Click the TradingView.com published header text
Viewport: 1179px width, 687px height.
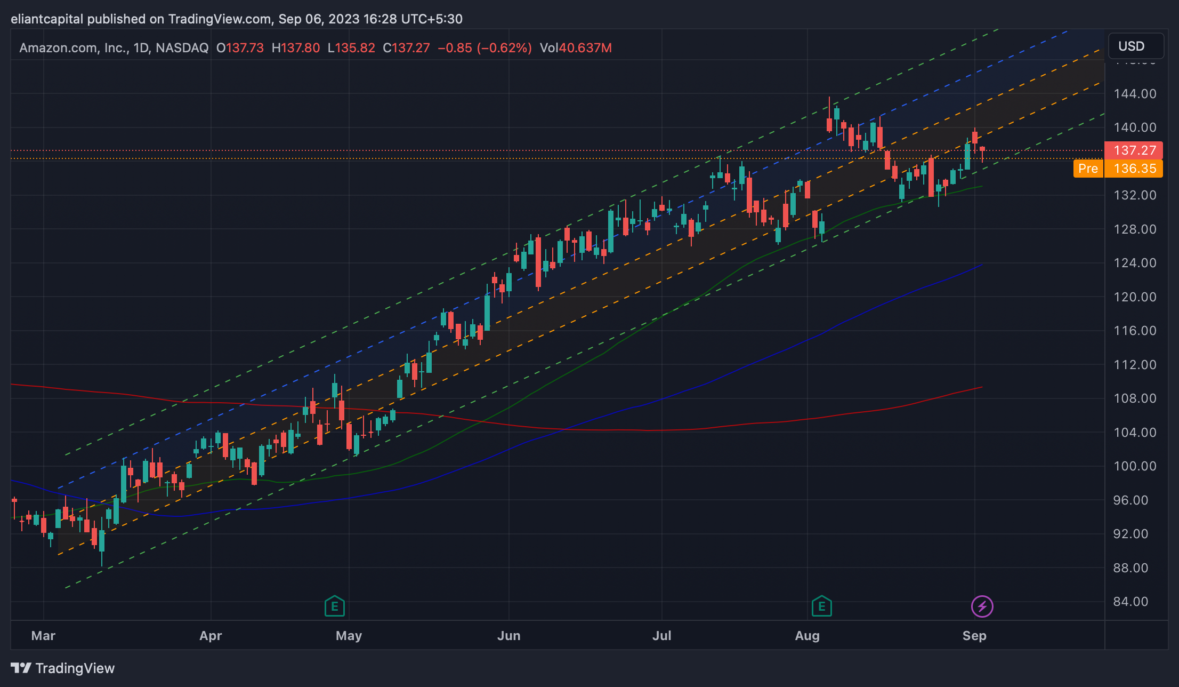point(236,19)
